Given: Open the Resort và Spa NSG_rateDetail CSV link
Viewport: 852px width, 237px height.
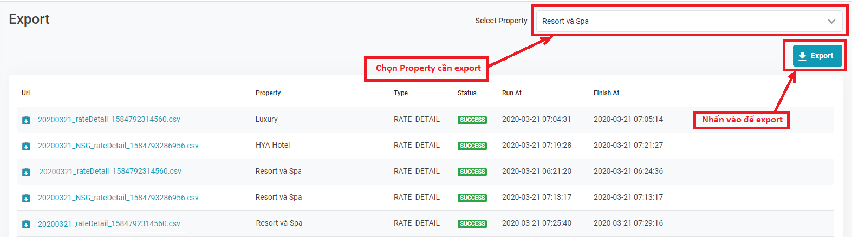Looking at the screenshot, I should tap(118, 198).
